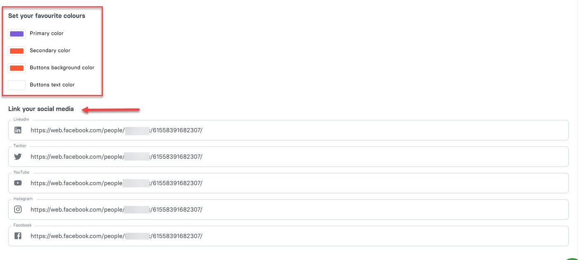578x260 pixels.
Task: Click the YouTube play icon
Action: (x=18, y=183)
